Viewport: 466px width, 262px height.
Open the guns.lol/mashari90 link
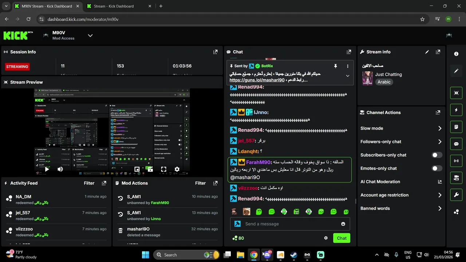(257, 80)
